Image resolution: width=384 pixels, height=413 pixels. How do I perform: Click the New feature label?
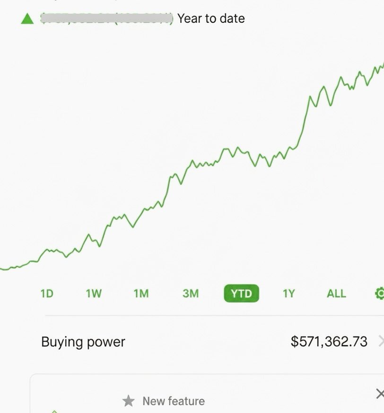pyautogui.click(x=174, y=401)
